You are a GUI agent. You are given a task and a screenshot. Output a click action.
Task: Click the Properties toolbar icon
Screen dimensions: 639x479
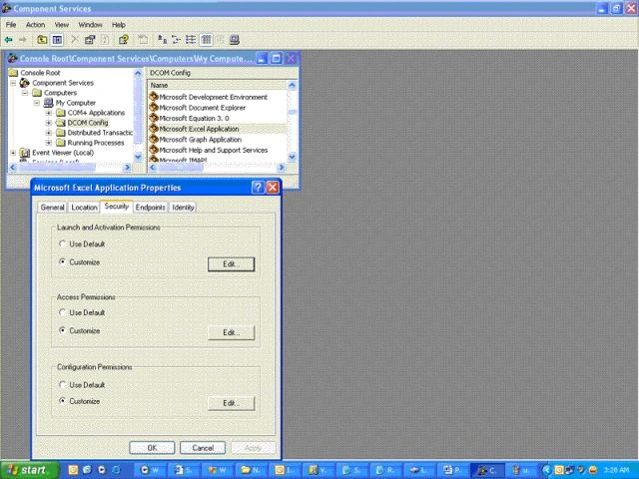(90, 40)
